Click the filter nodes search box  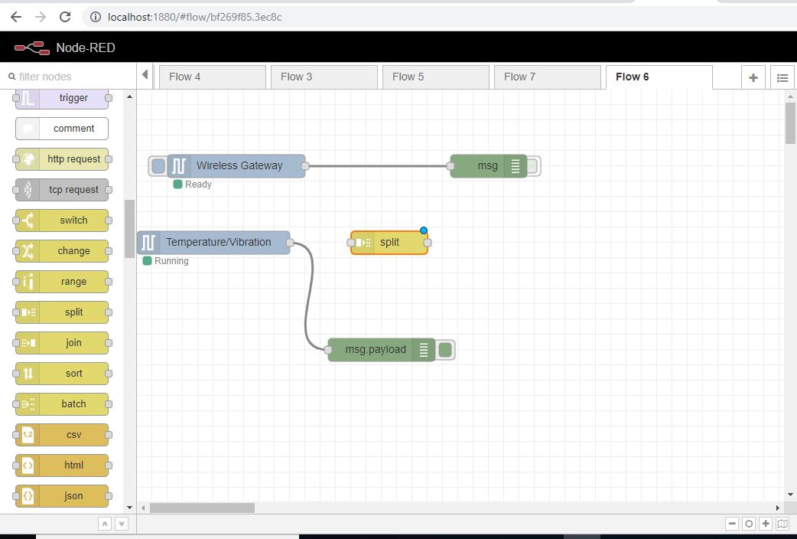[x=69, y=77]
